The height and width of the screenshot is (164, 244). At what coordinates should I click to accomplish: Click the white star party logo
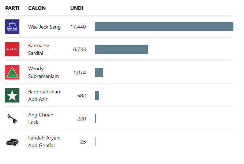click(x=12, y=96)
